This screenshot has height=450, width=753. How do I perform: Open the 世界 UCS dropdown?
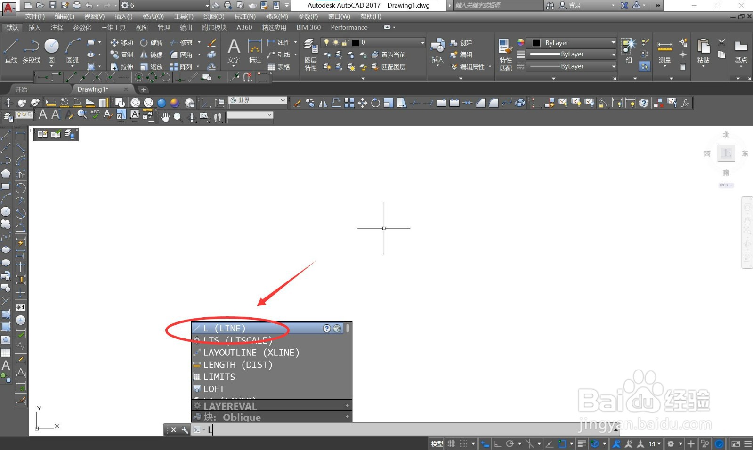click(x=258, y=100)
